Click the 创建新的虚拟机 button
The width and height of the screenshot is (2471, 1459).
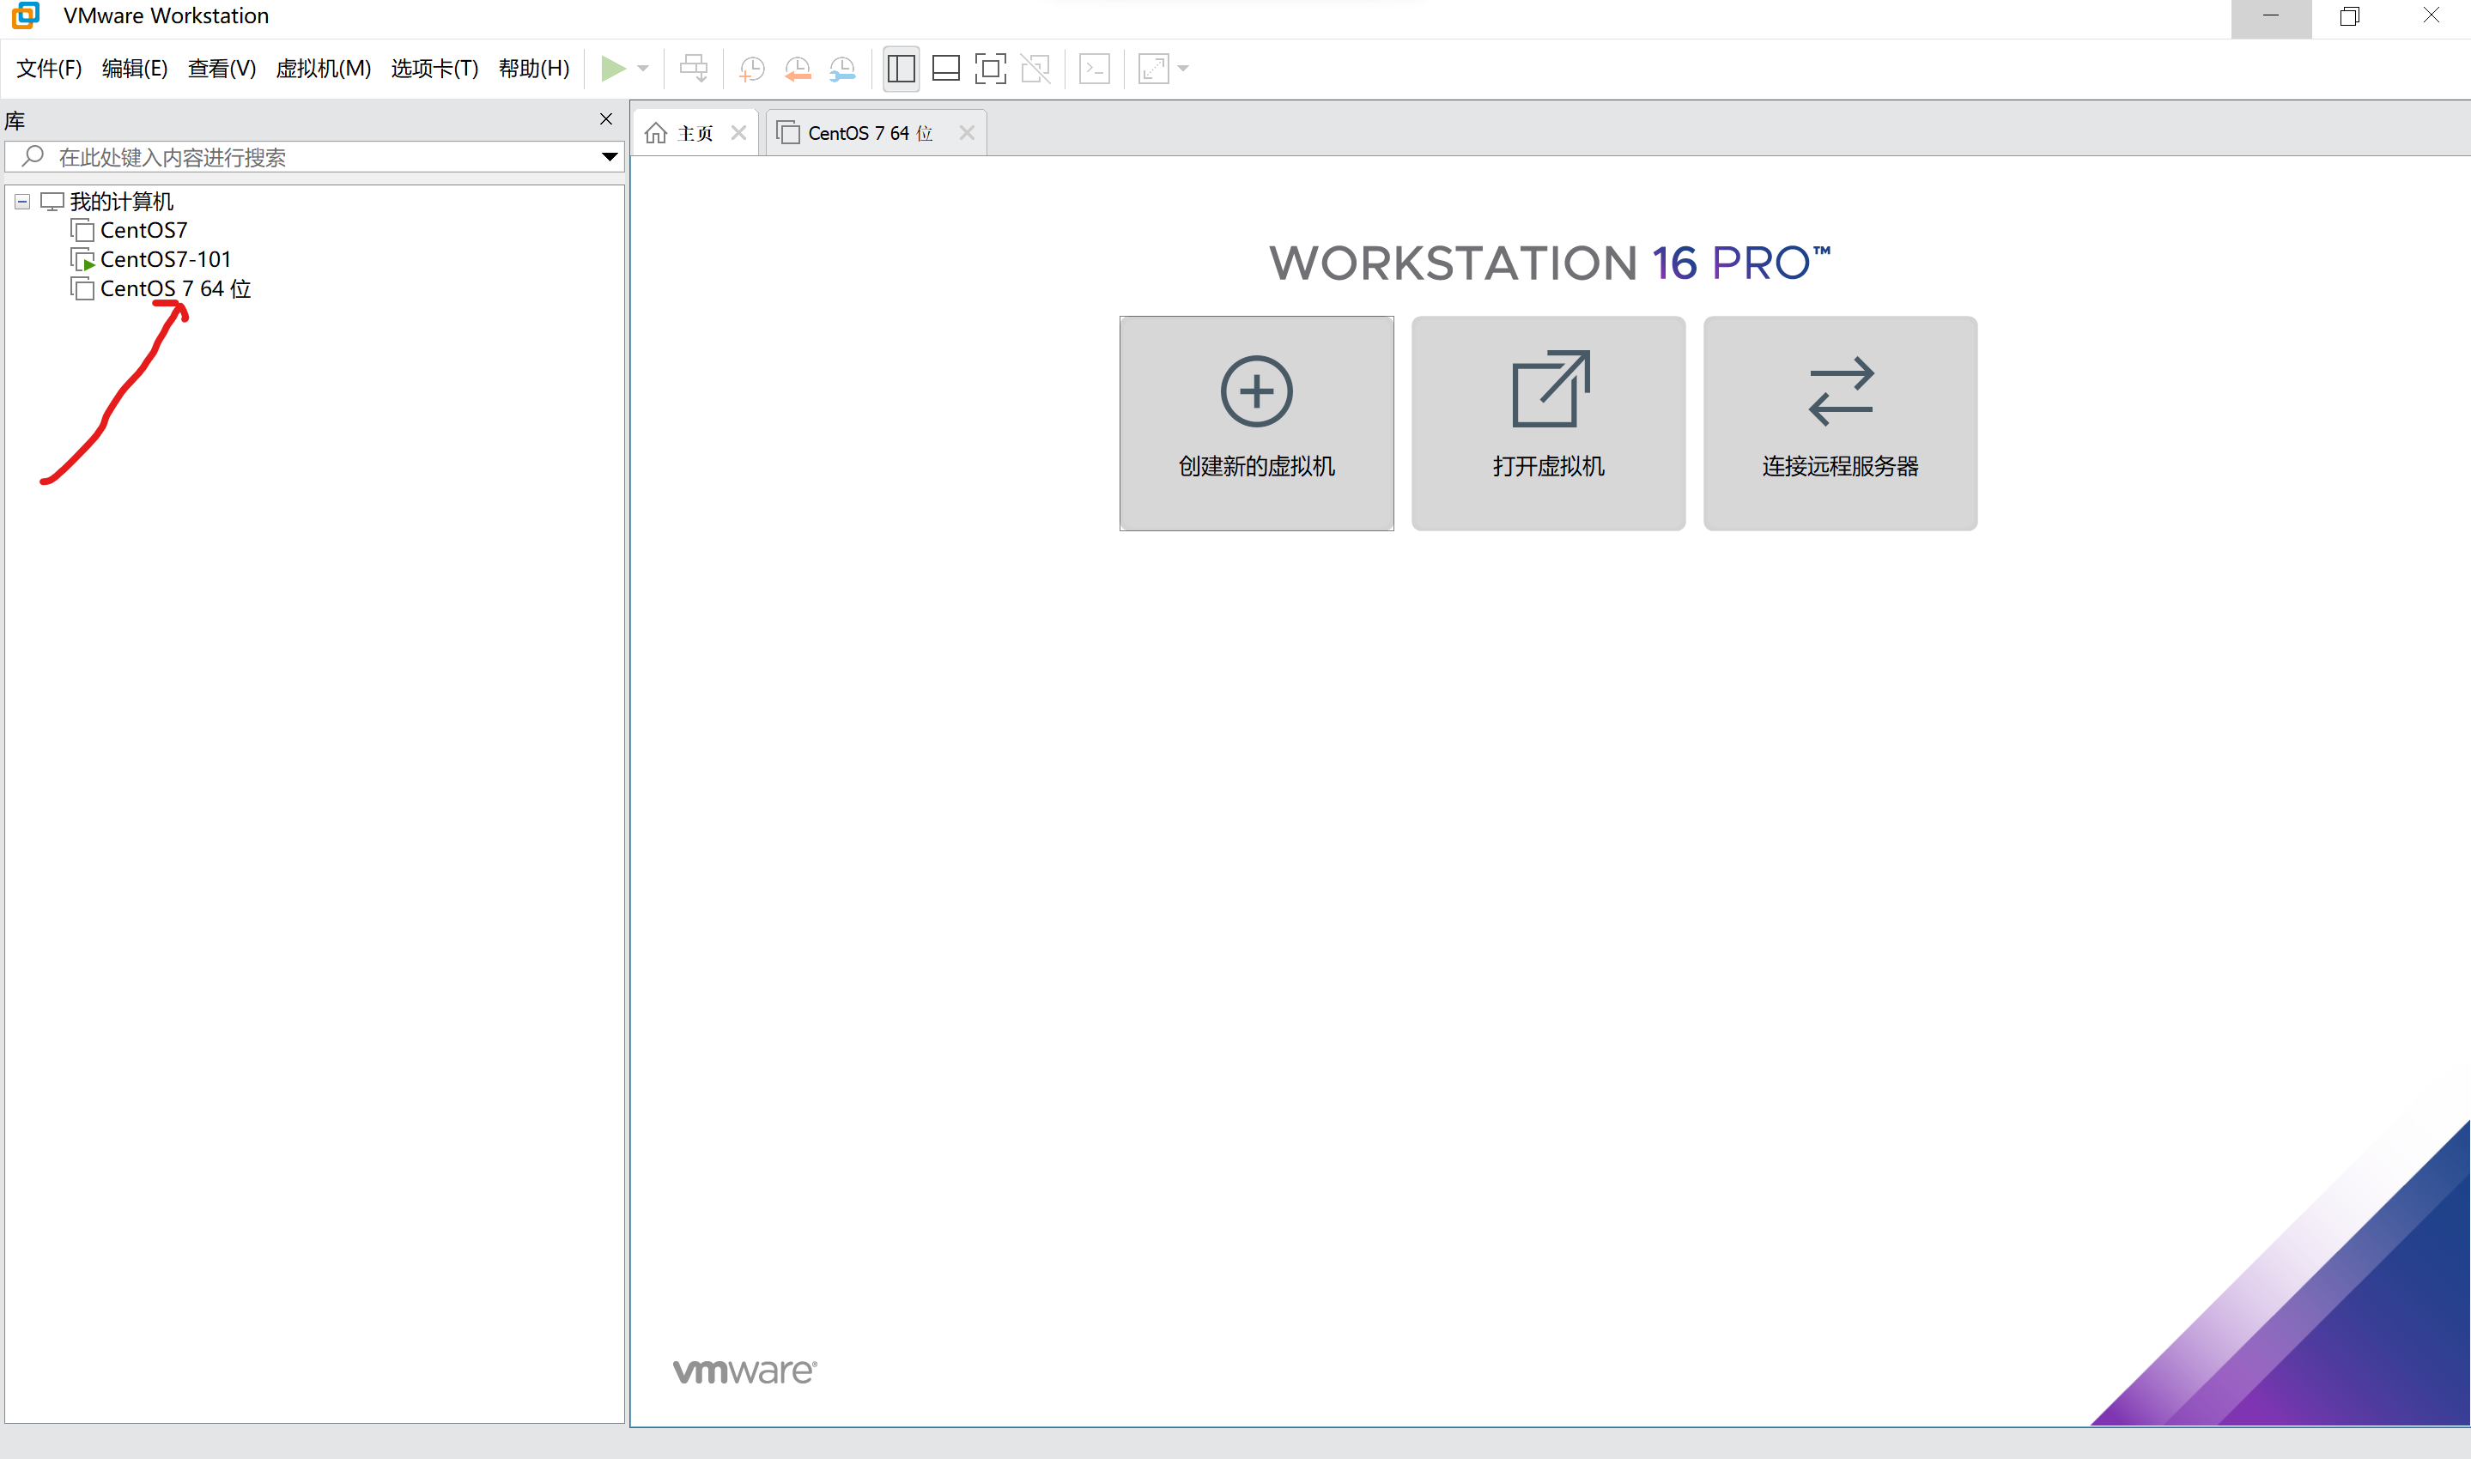pos(1255,423)
